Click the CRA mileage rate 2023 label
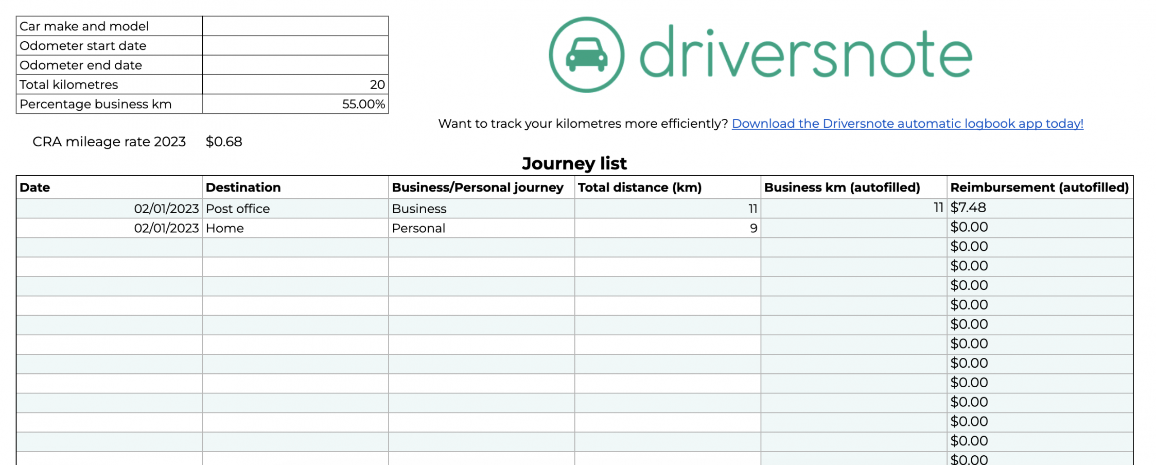1156x465 pixels. [109, 142]
